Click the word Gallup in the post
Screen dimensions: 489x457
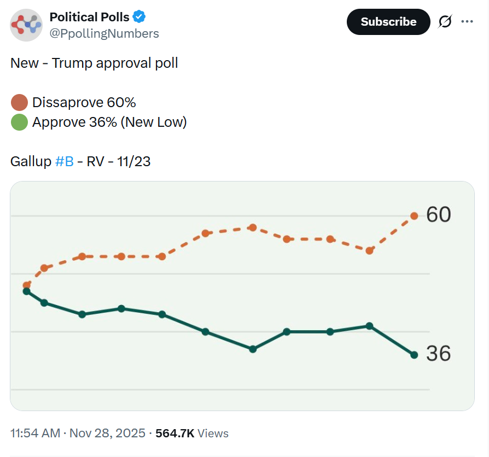click(x=31, y=162)
